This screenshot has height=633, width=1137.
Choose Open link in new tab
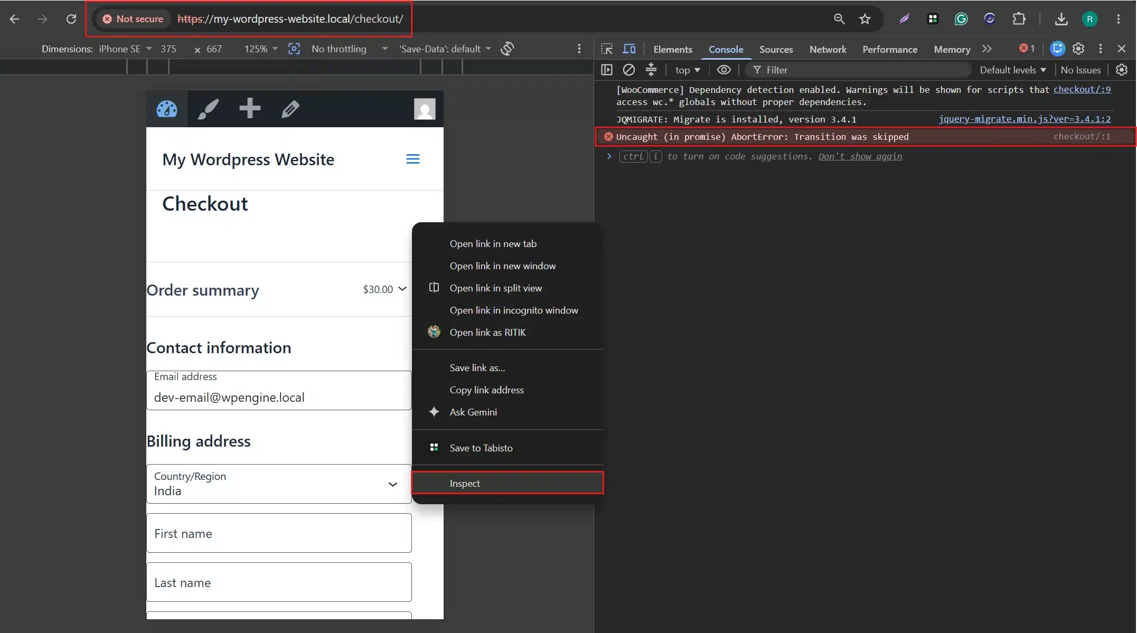[x=508, y=243]
